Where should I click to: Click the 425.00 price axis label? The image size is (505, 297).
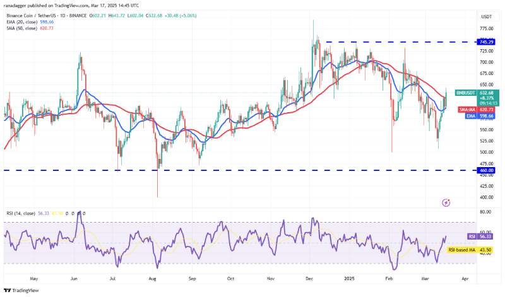(487, 186)
